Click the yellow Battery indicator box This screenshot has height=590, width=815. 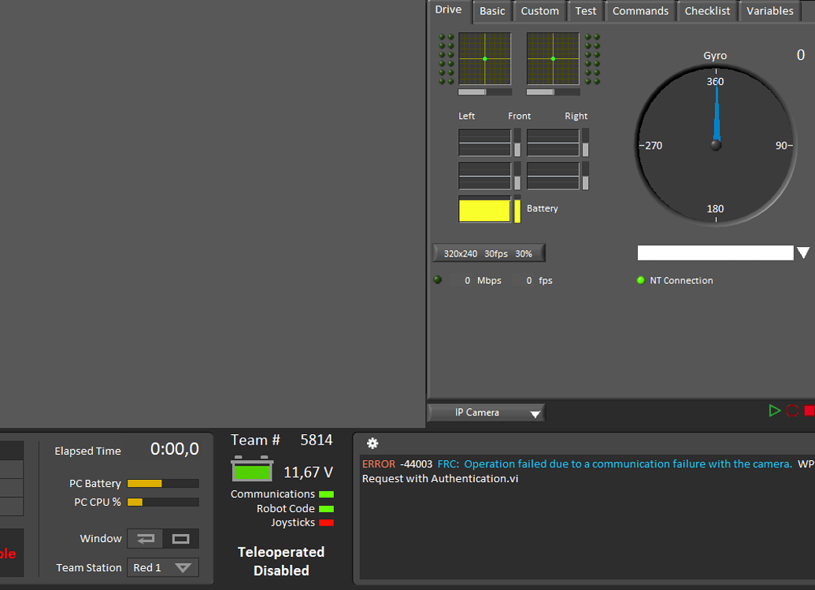(484, 210)
